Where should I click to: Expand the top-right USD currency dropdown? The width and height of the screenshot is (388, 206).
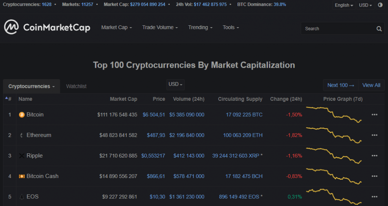pos(365,5)
